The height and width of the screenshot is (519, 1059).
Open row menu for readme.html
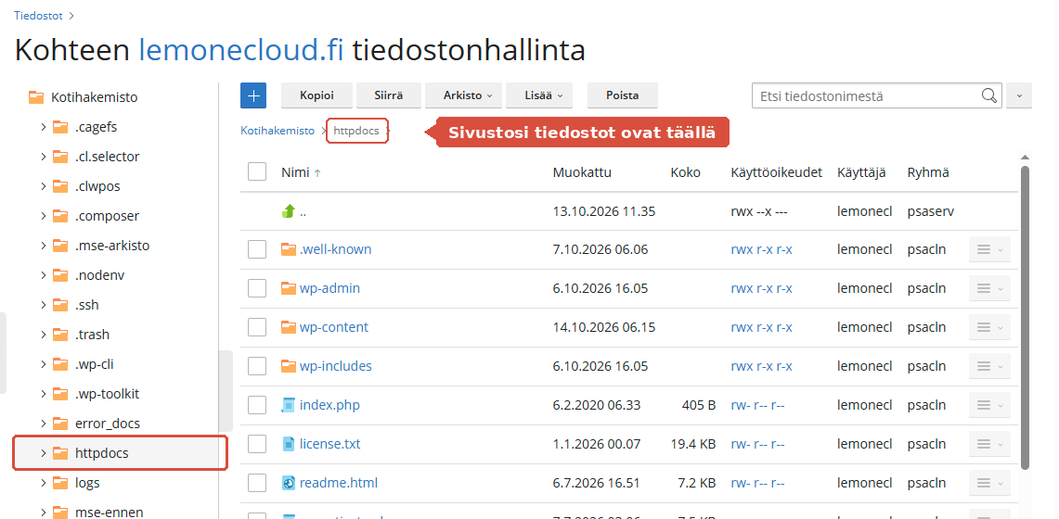989,483
